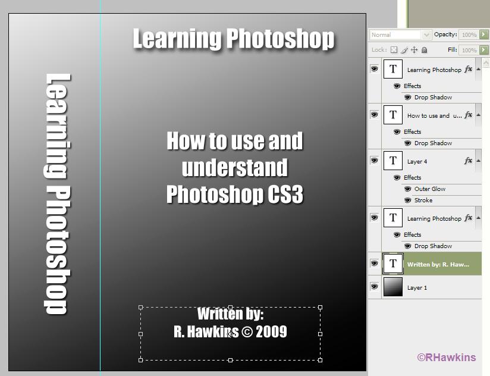Click the lock position icon
The image size is (490, 376).
414,51
